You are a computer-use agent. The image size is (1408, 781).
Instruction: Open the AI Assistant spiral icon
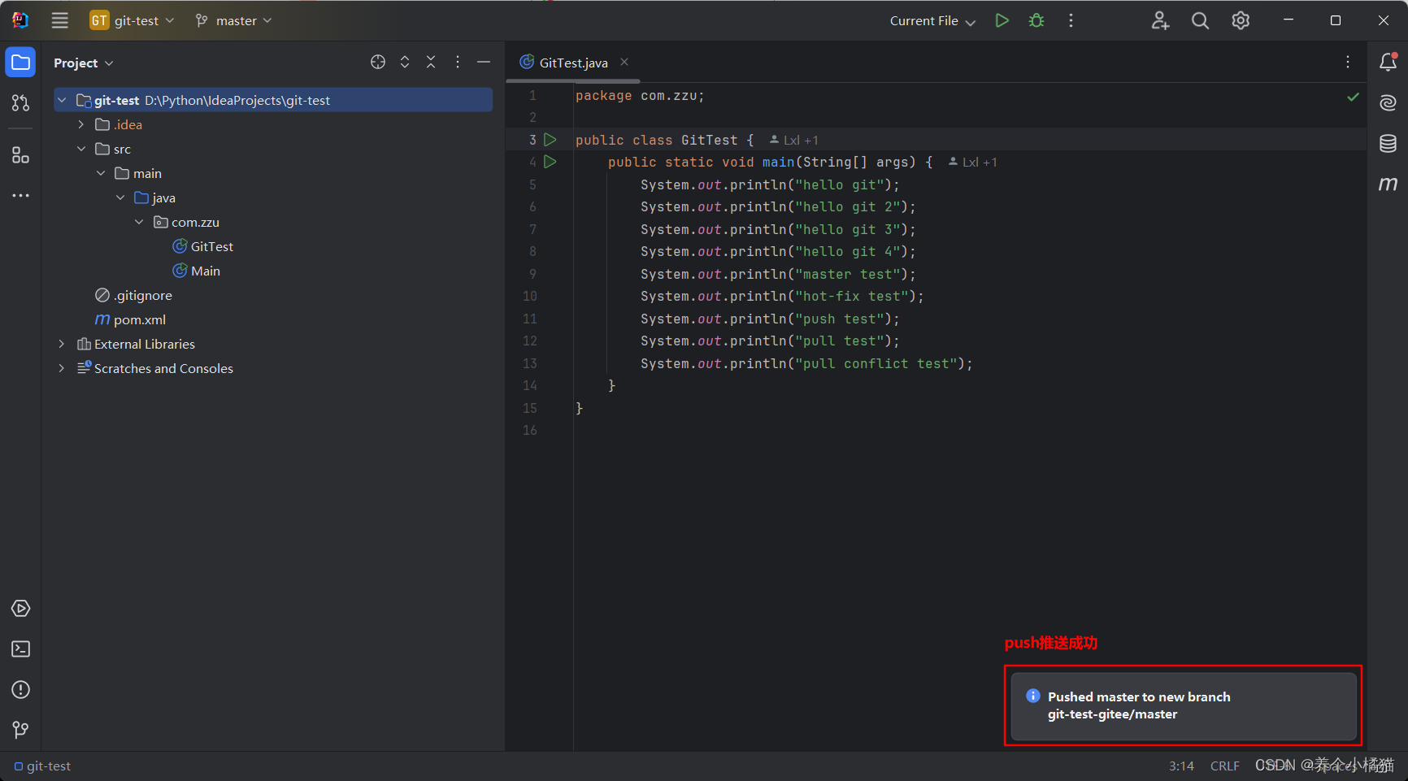pyautogui.click(x=1388, y=102)
